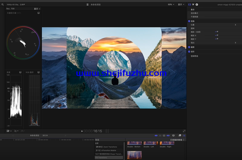The image size is (242, 160).
Task: Open the 50% zoom level dropdown
Action: click(x=171, y=5)
